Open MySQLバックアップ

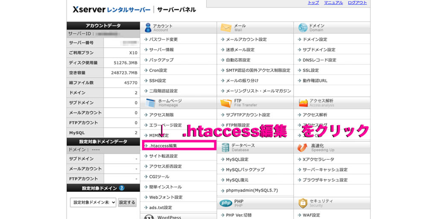(x=245, y=170)
